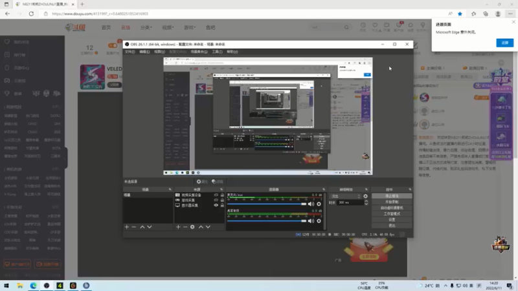Remove the selected source with minus icon
The height and width of the screenshot is (291, 518).
(x=185, y=227)
